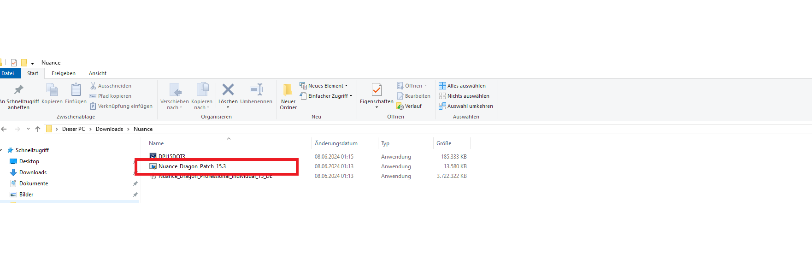Open Verlauf file history
The width and height of the screenshot is (812, 260).
tap(409, 106)
